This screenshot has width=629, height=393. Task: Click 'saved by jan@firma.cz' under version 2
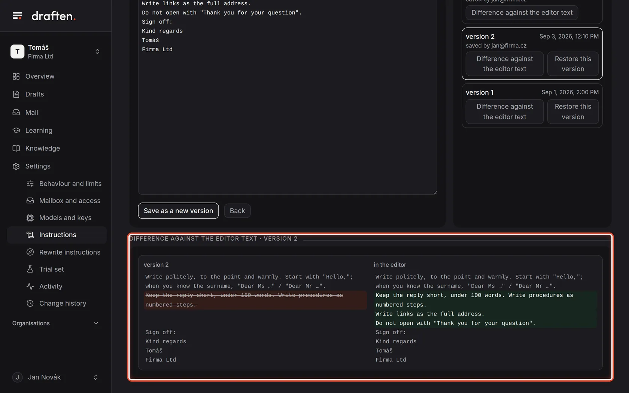496,46
